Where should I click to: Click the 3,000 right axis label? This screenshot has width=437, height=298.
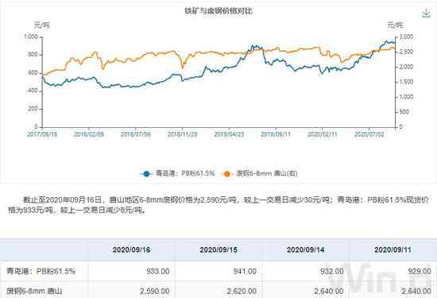click(406, 37)
